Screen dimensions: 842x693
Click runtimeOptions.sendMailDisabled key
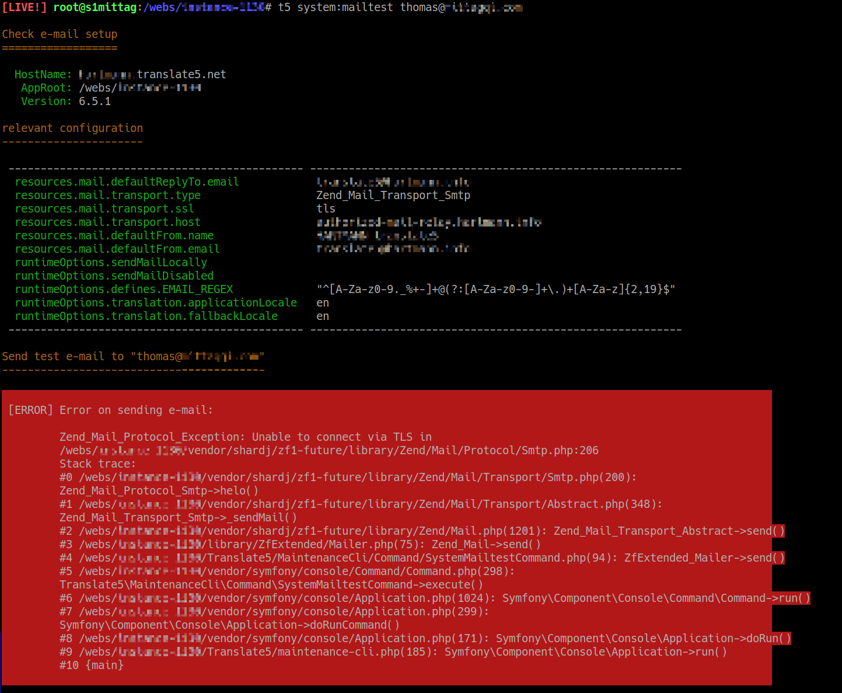[x=114, y=276]
